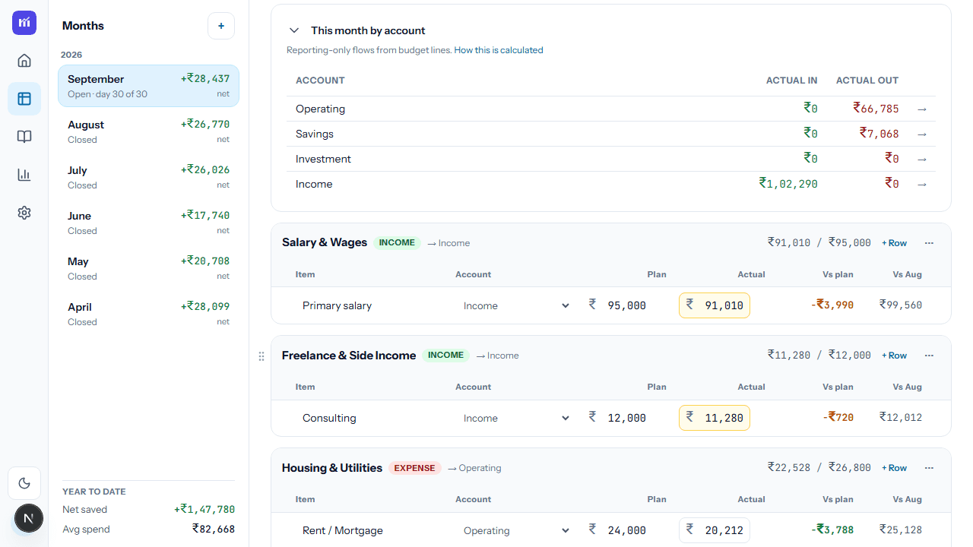Click the purple app logo icon

(24, 23)
